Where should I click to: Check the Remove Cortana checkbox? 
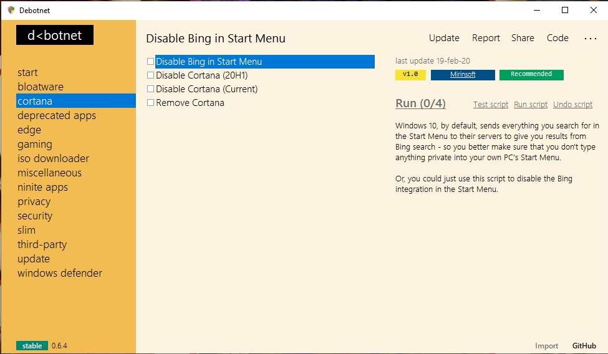(150, 103)
